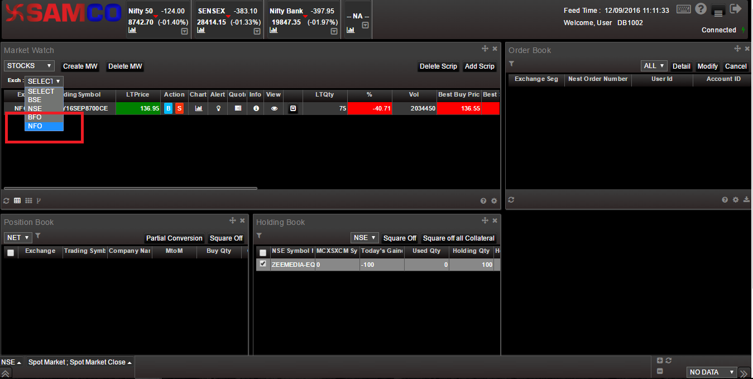Open the Order Book ALL filter dropdown
This screenshot has width=753, height=379.
point(654,66)
